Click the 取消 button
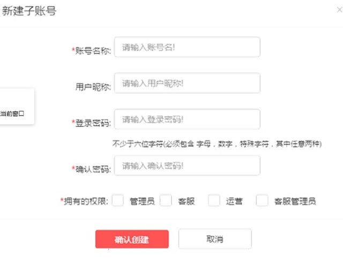Viewport: 343px width, 263px height. pos(215,239)
